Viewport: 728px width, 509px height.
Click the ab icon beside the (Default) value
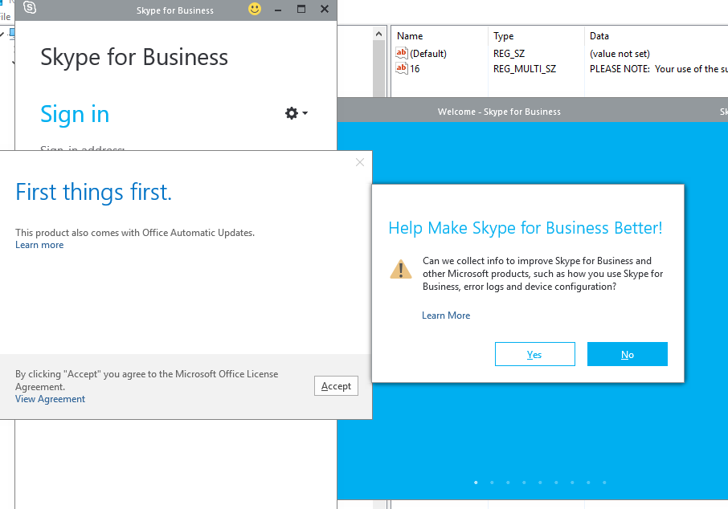click(x=401, y=53)
